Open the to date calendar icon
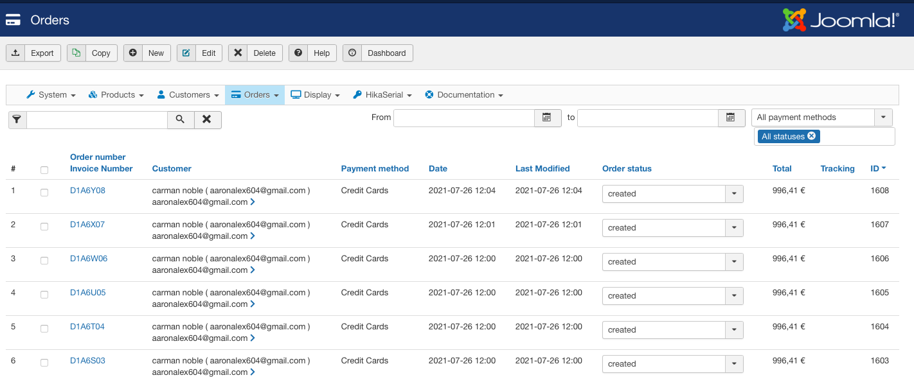 coord(731,117)
